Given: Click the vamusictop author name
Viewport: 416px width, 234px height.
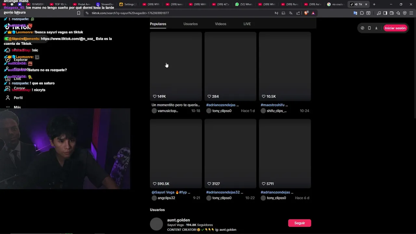Looking at the screenshot, I should pos(168,111).
